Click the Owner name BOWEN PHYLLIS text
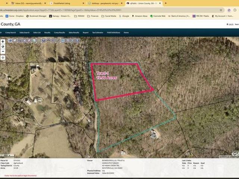The image size is (239, 179). [113, 160]
